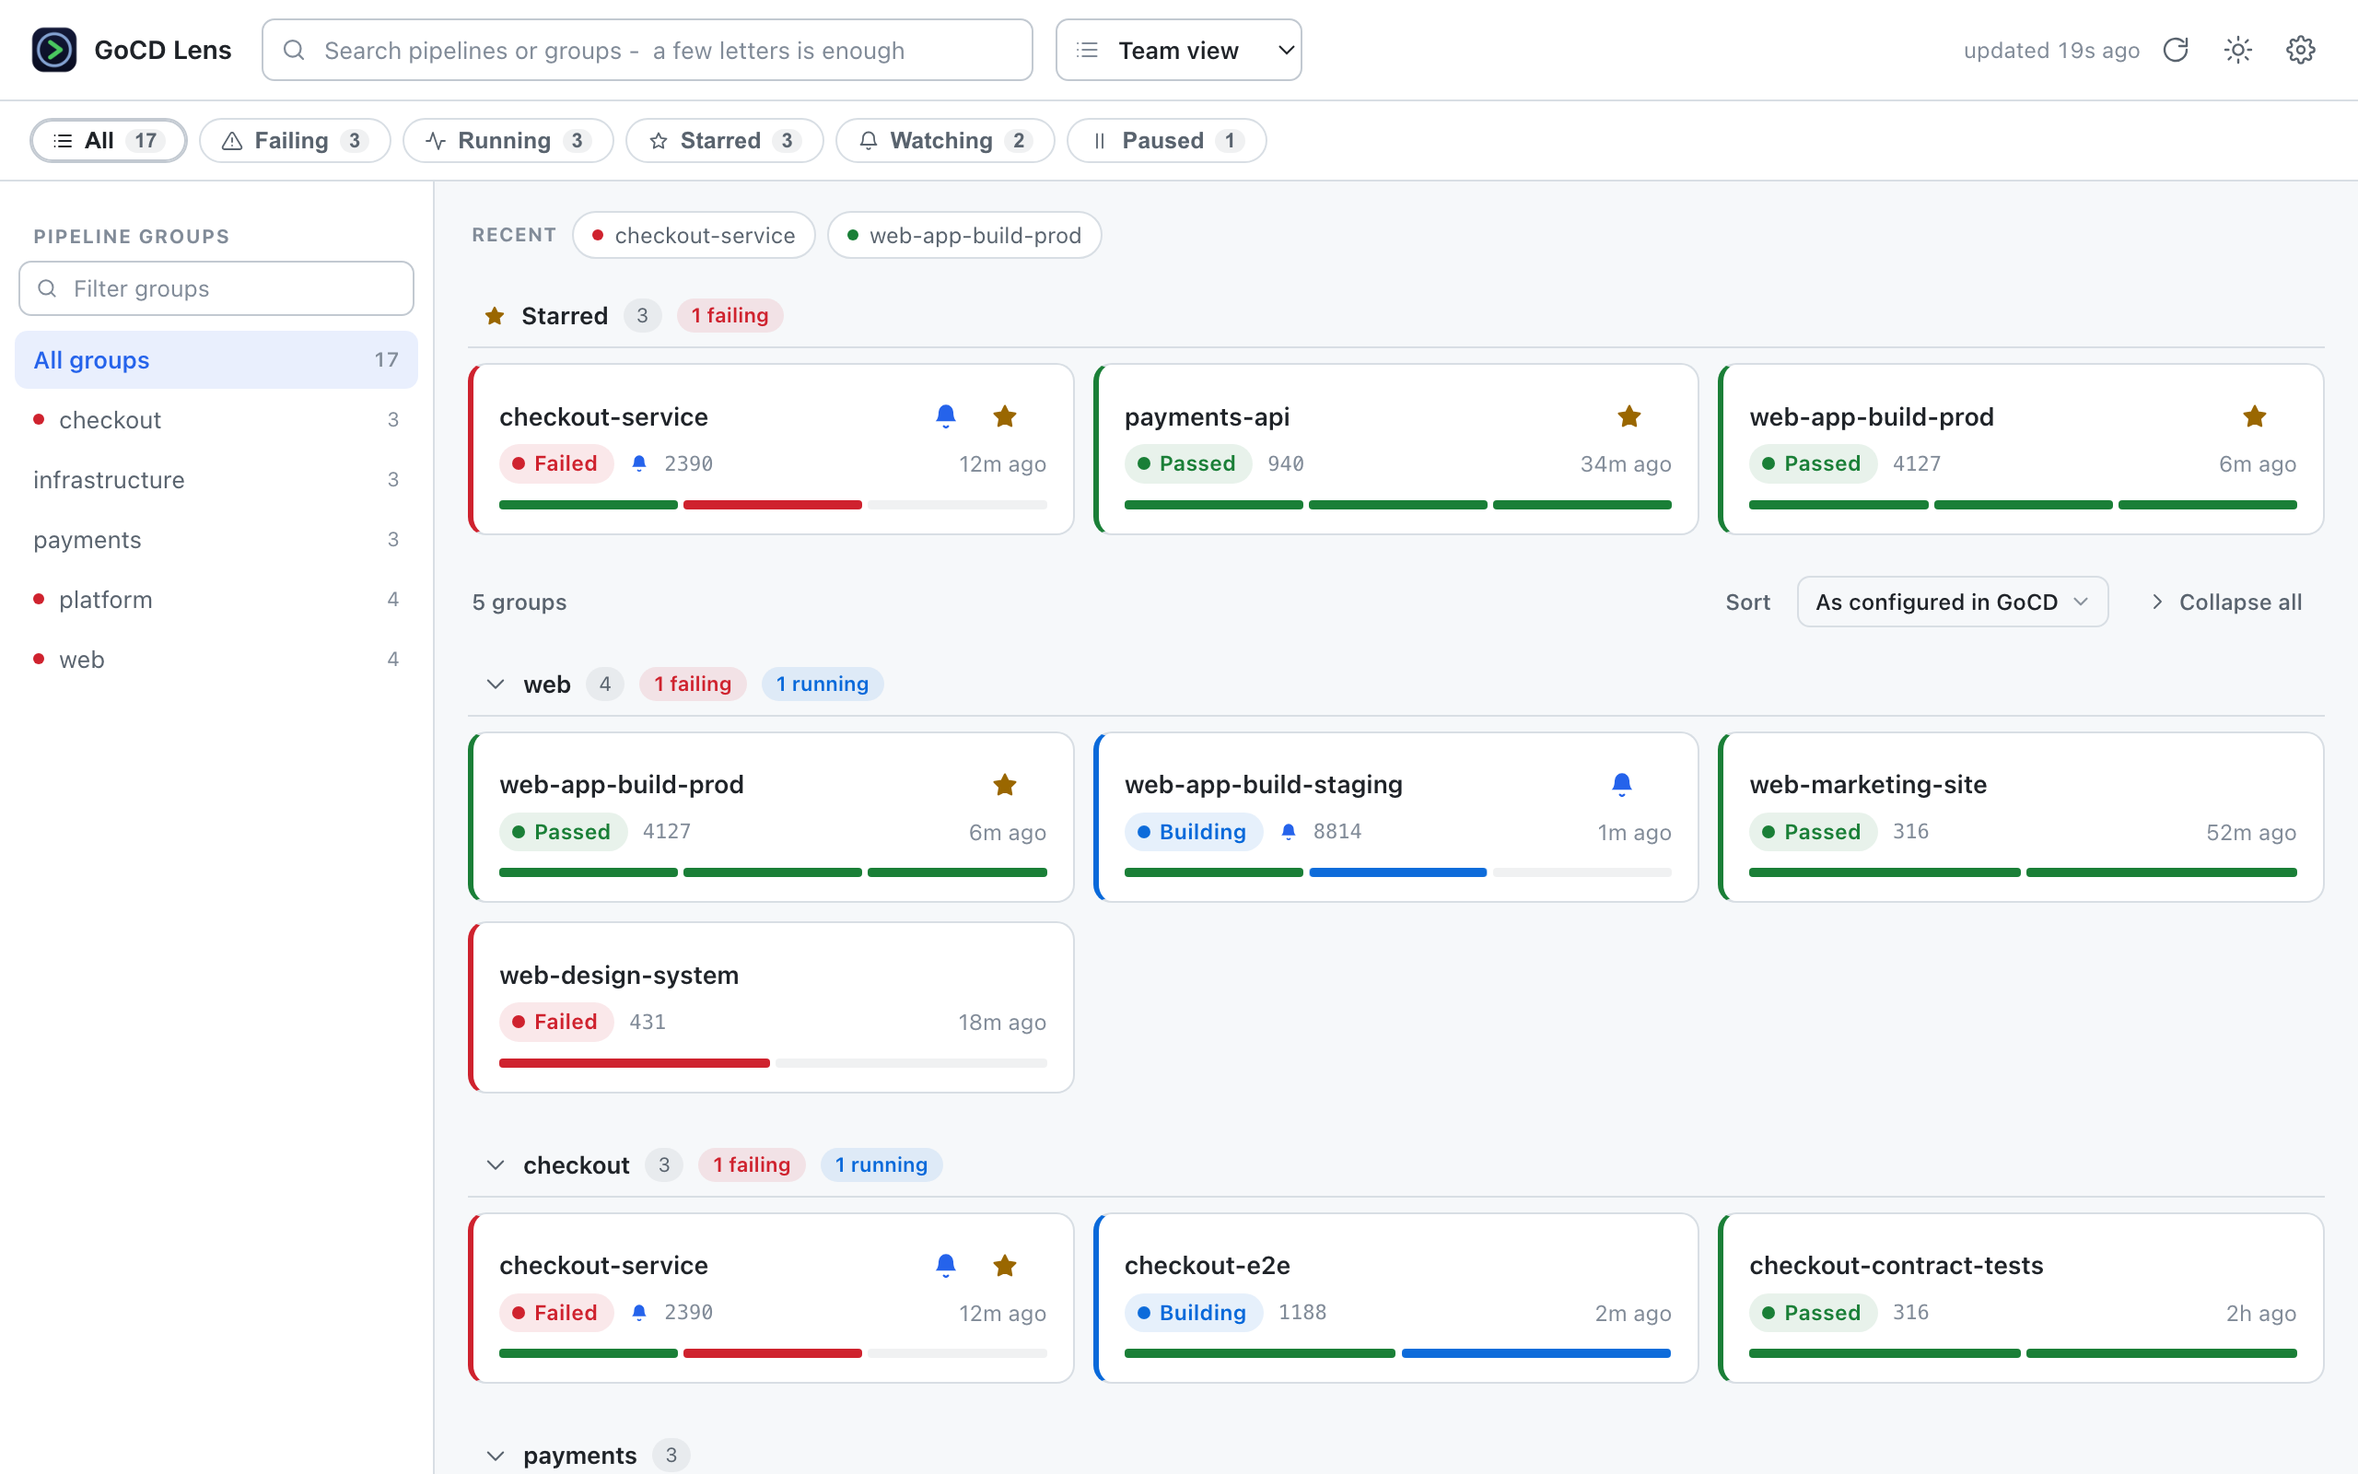Open the Team view dropdown
The image size is (2358, 1474).
point(1178,50)
